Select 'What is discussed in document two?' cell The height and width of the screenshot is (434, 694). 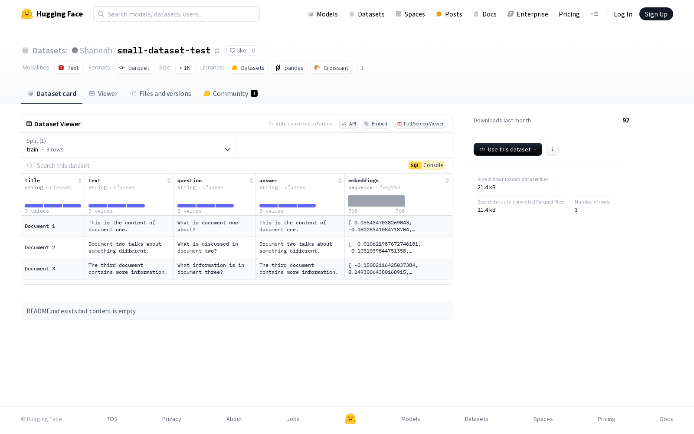pos(215,247)
